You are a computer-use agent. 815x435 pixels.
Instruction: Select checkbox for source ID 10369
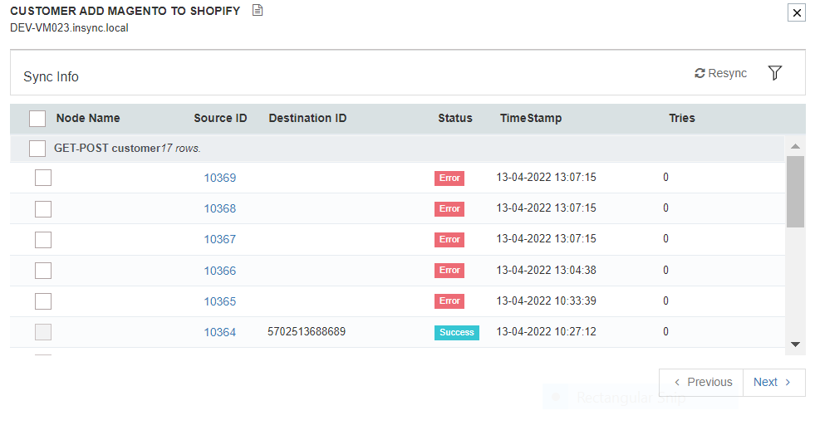click(43, 178)
